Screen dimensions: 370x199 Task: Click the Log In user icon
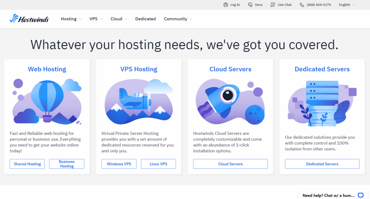[x=225, y=5]
